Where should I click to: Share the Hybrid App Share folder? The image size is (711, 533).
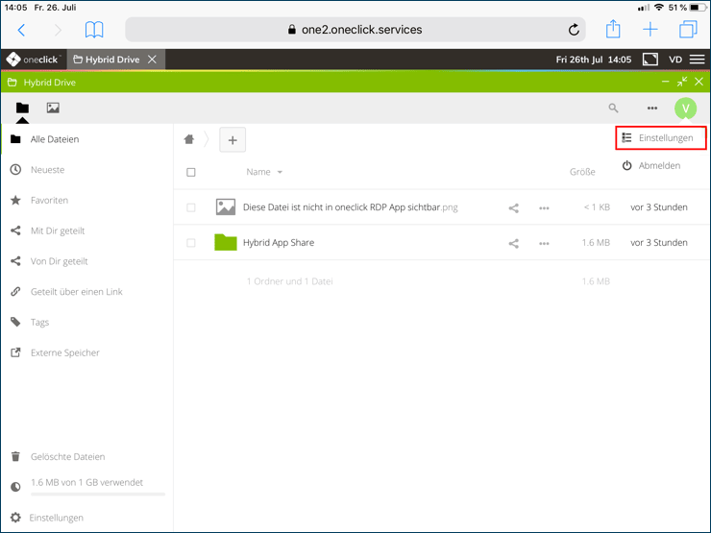513,243
